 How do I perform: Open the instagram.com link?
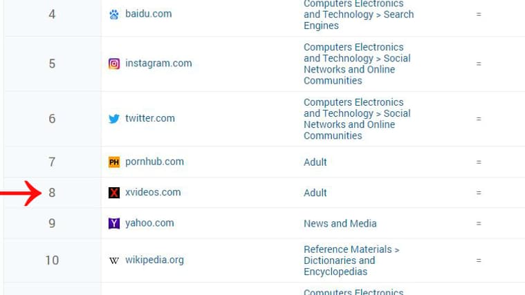(x=158, y=64)
